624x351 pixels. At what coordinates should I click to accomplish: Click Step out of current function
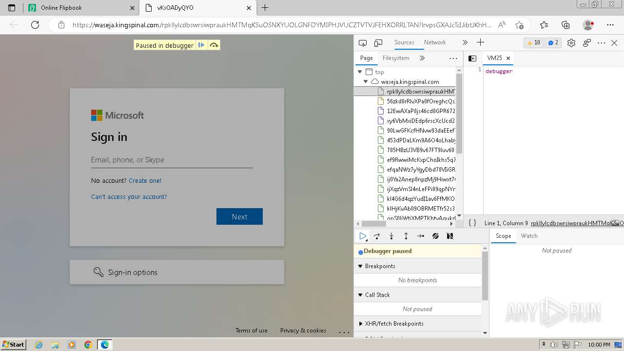(406, 236)
